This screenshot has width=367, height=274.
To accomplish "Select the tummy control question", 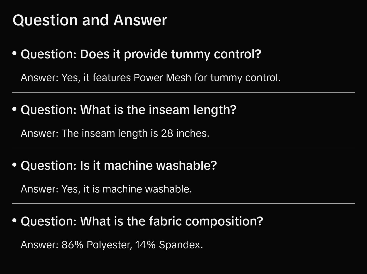I will click(141, 54).
